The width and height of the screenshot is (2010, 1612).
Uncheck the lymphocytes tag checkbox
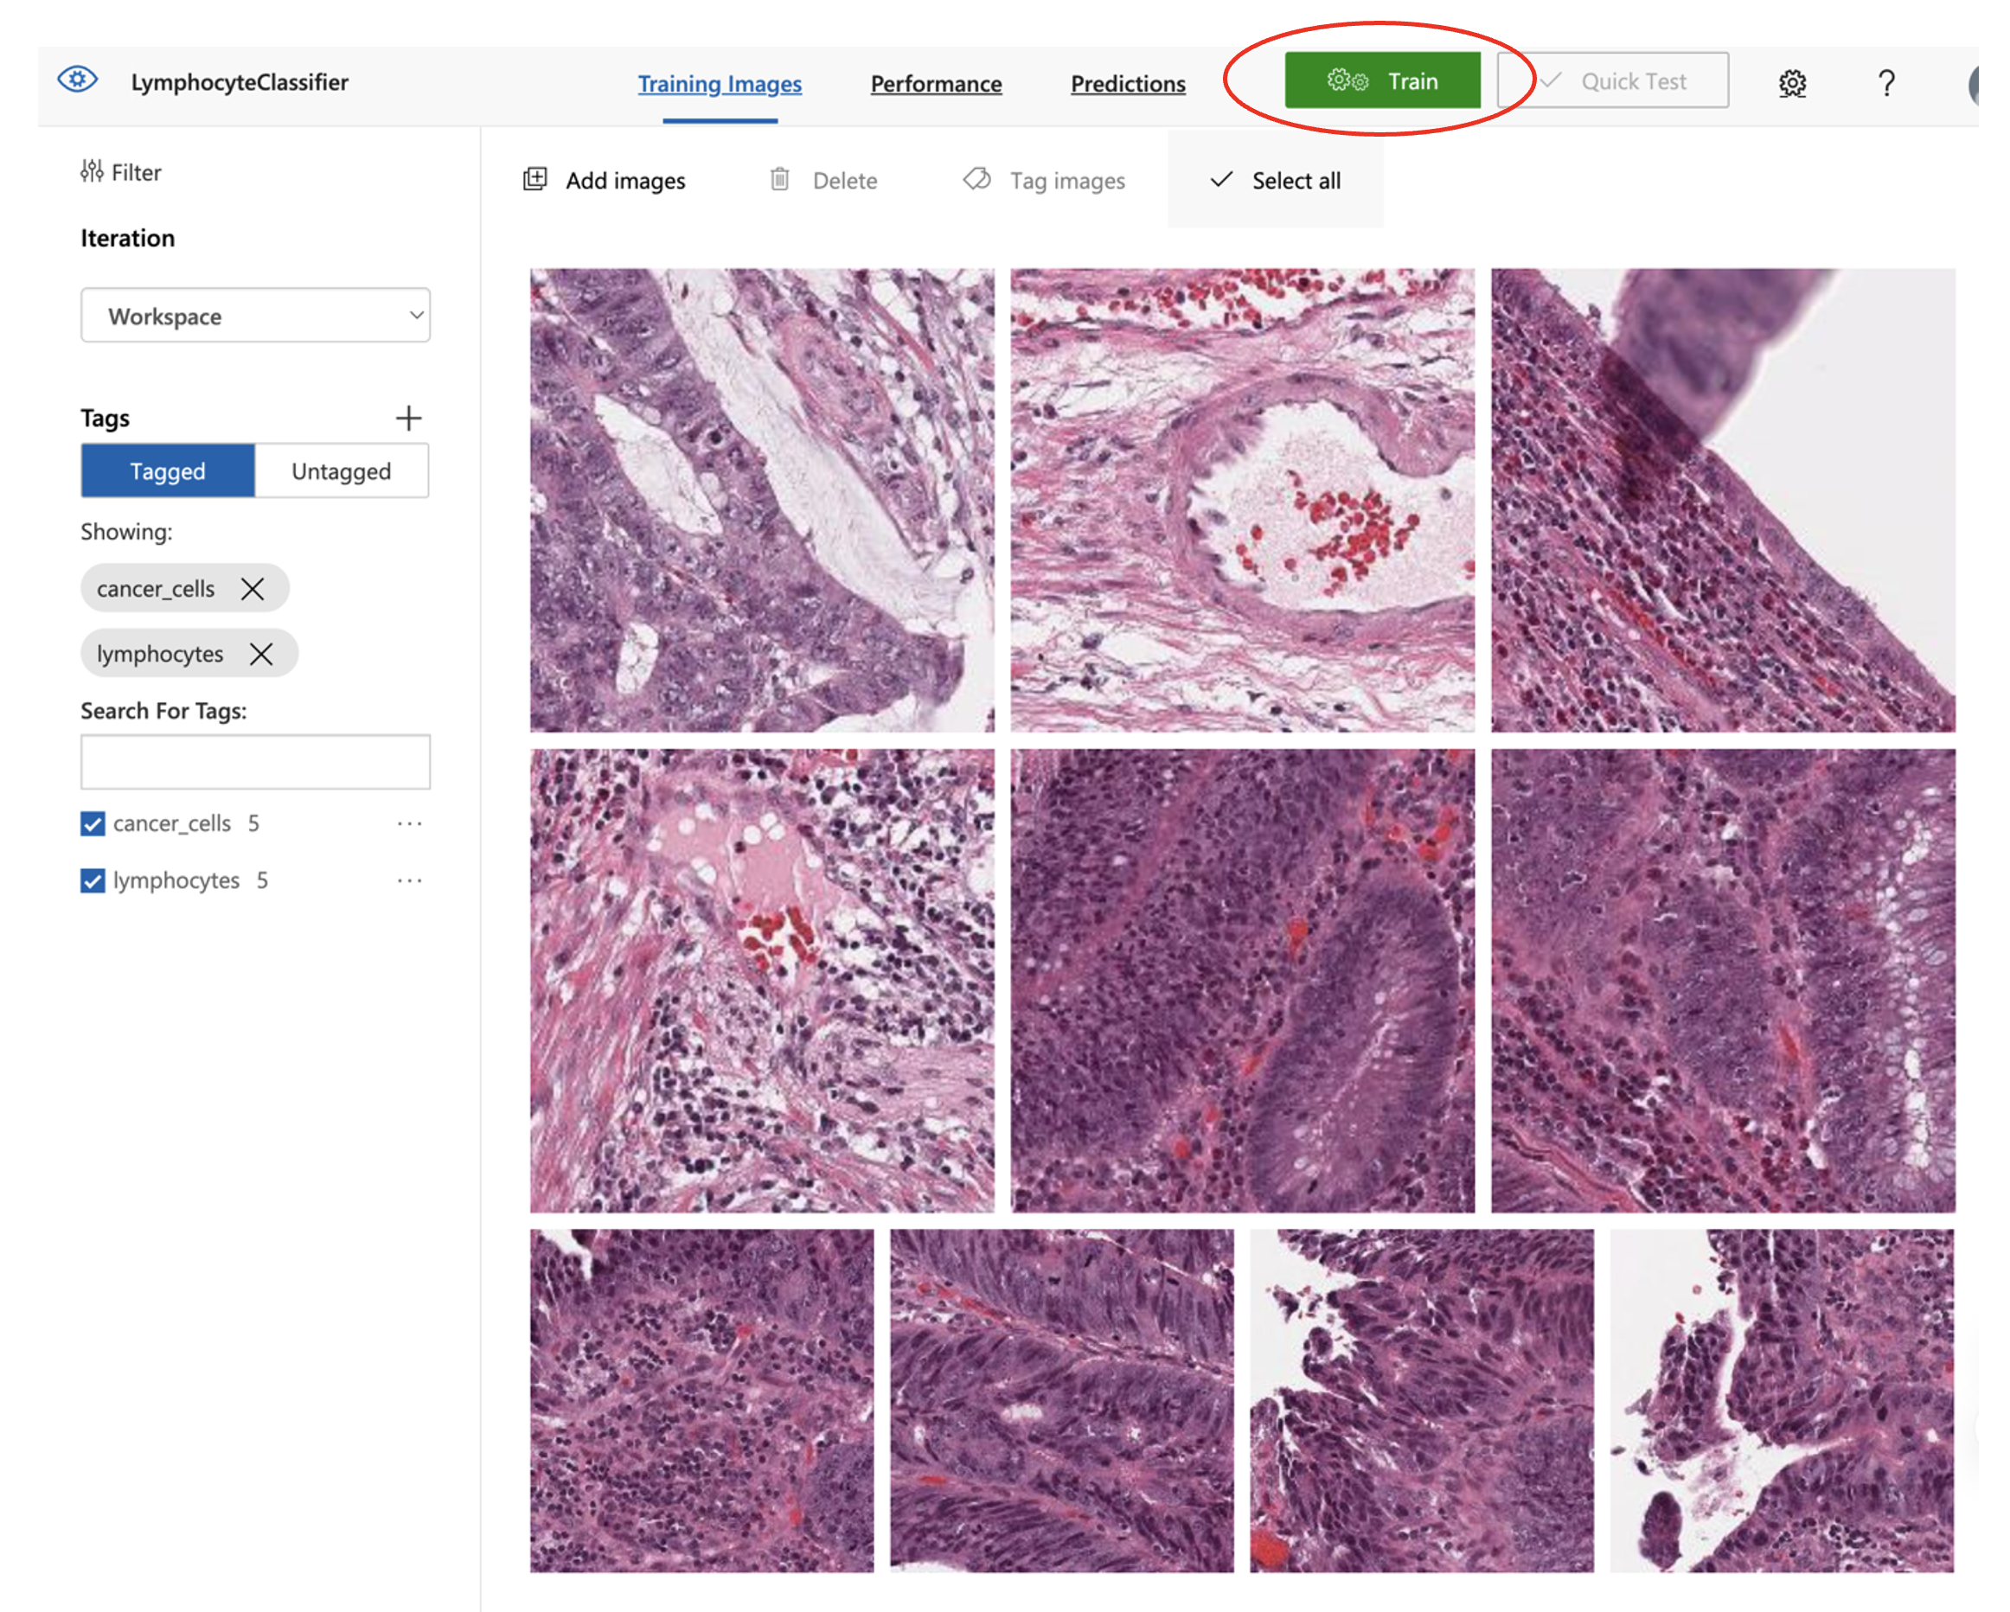(x=93, y=880)
